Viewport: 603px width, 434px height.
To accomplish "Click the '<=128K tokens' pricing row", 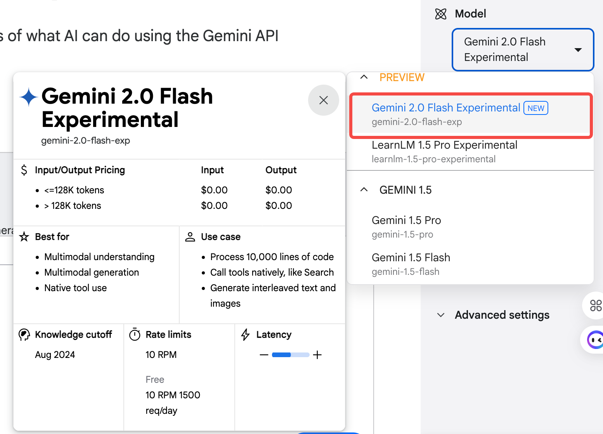I will point(74,190).
